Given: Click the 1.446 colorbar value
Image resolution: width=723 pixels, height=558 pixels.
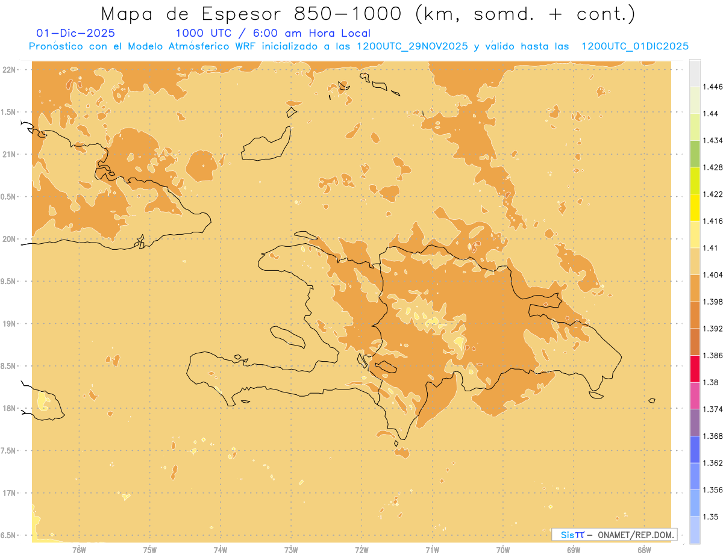Looking at the screenshot, I should [x=713, y=87].
